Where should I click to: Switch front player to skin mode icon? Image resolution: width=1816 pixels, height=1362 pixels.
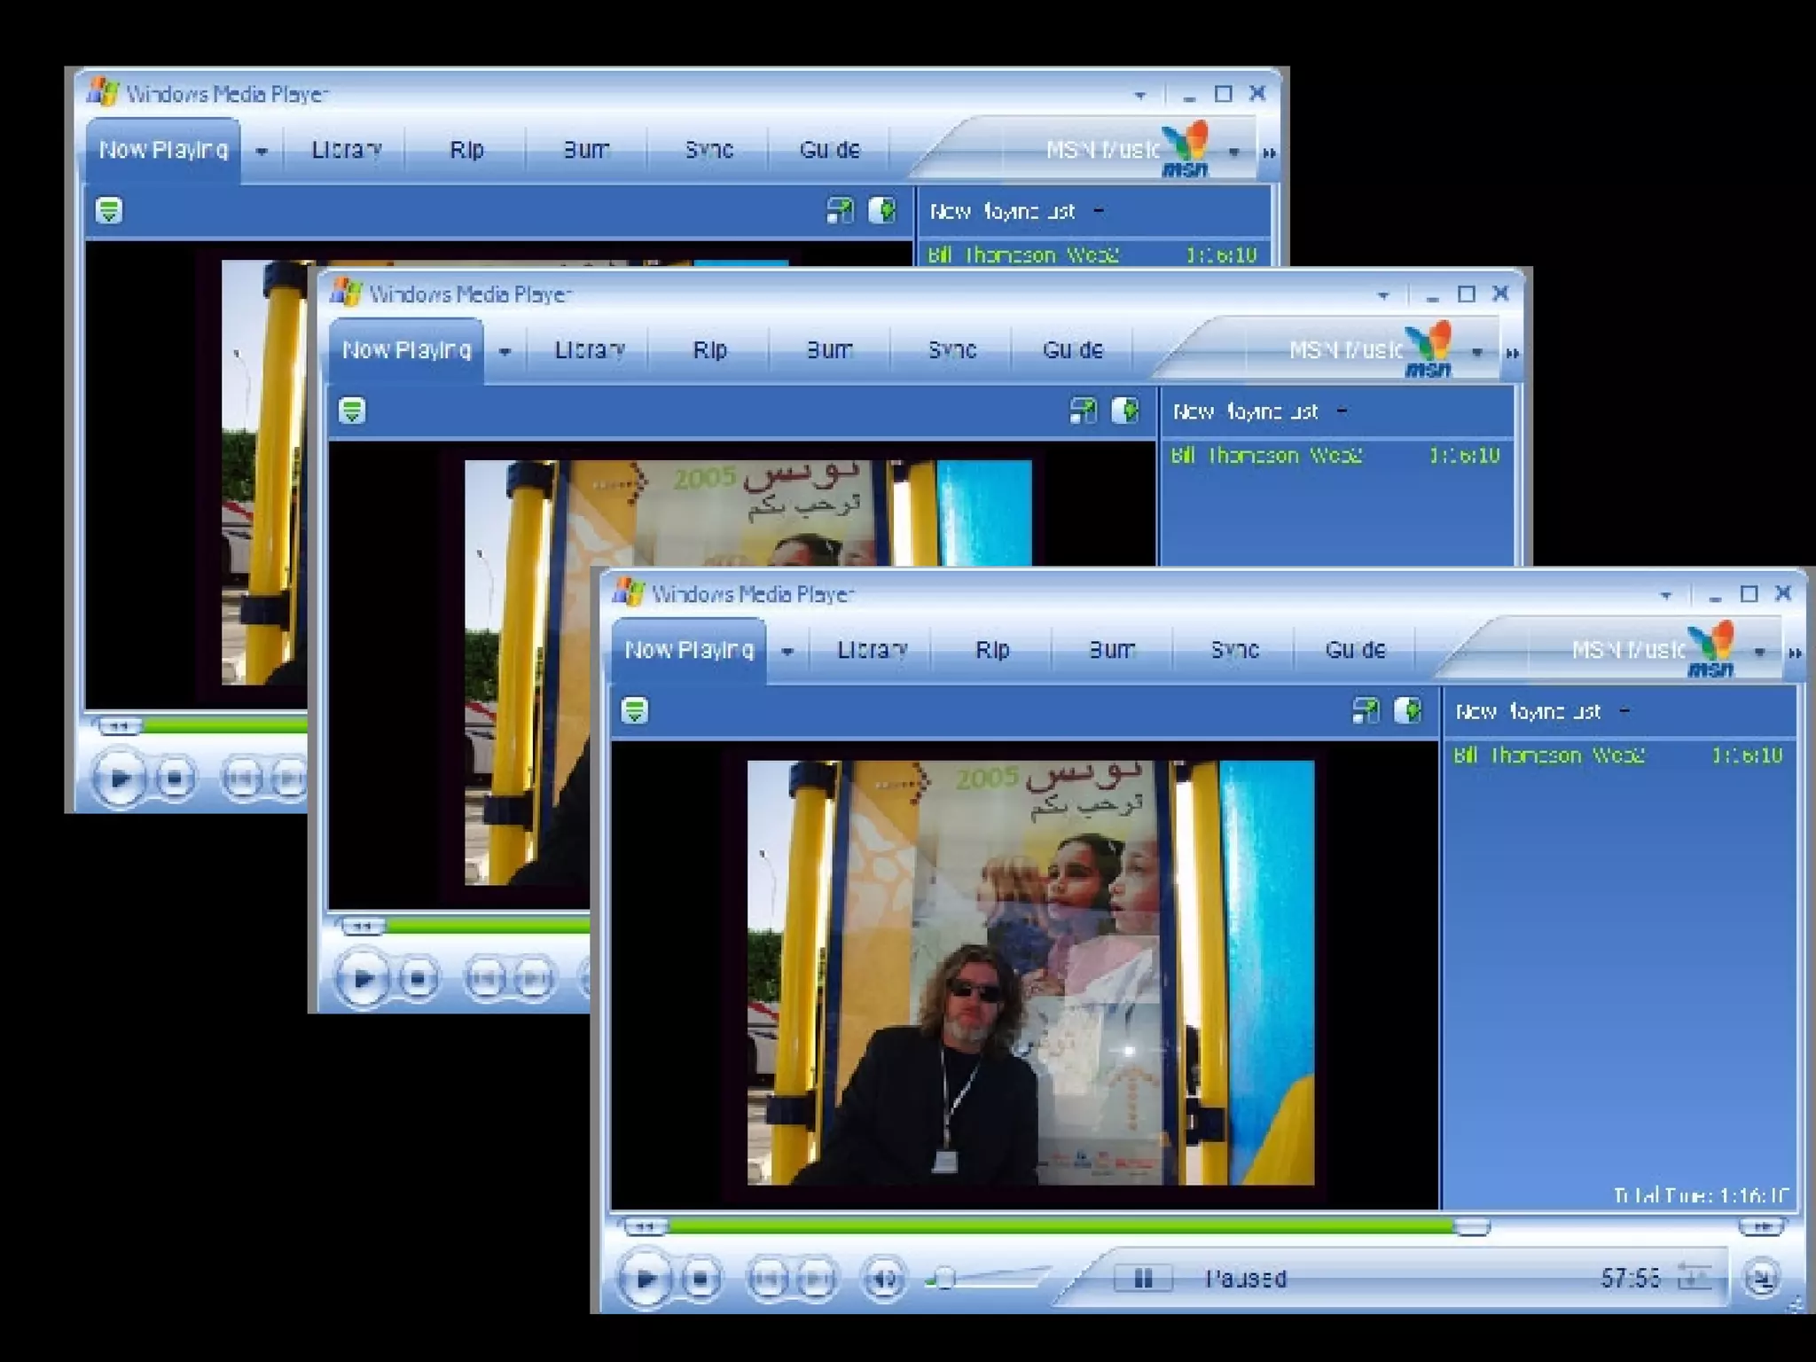coord(1761,1278)
